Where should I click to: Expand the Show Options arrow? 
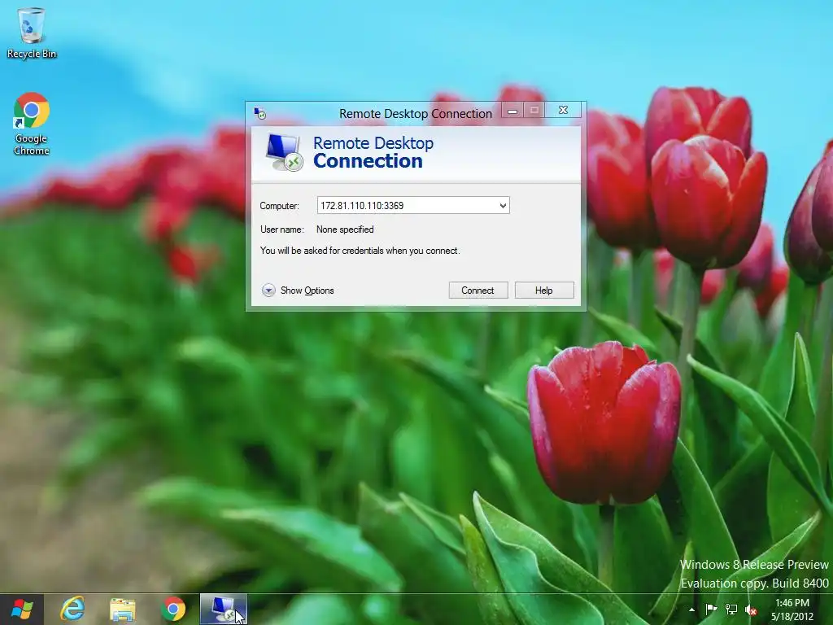268,291
